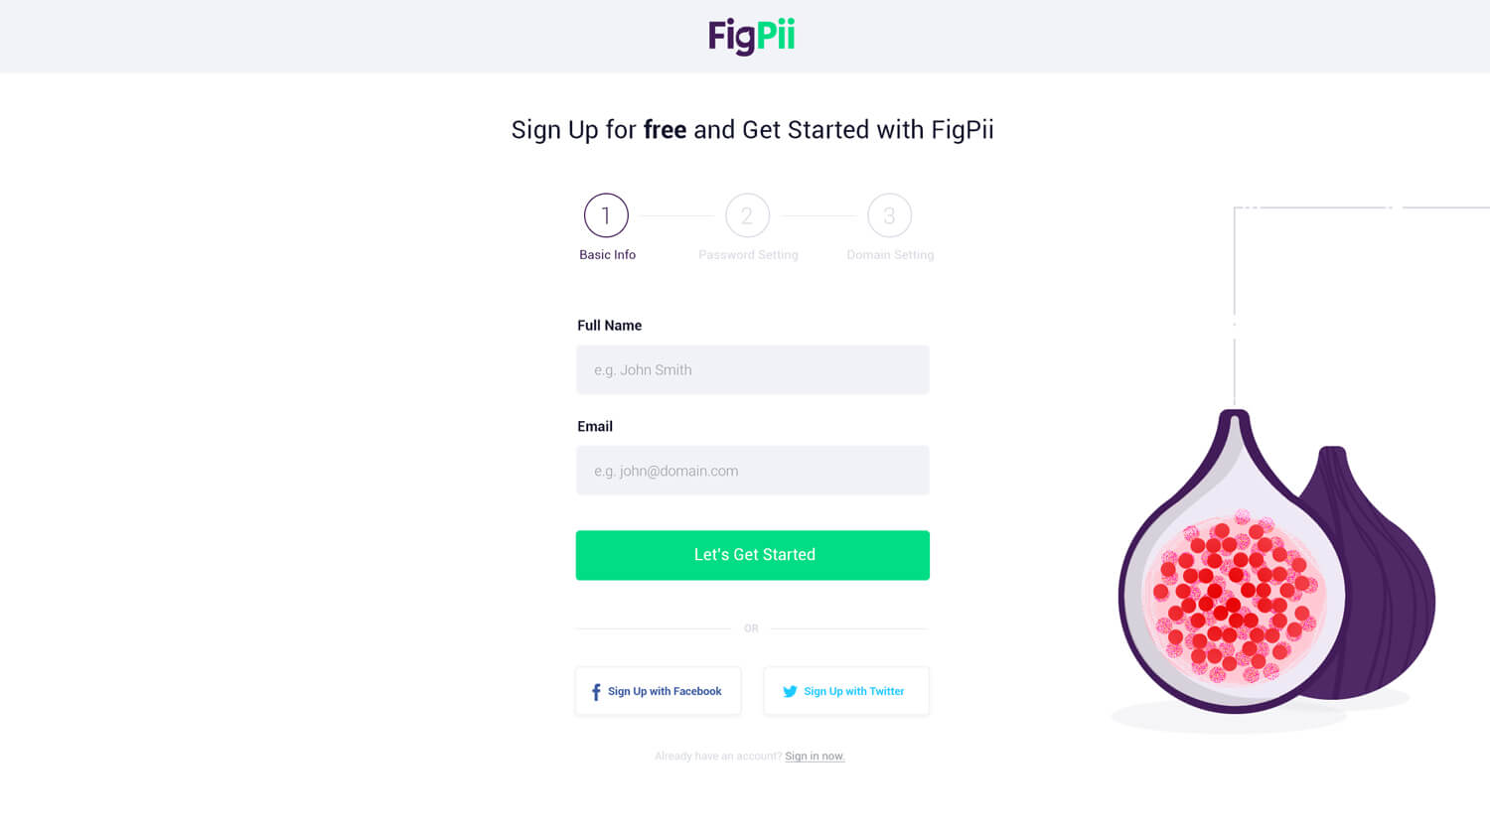The width and height of the screenshot is (1490, 835).
Task: Choose Sign Up with Twitter
Action: point(846,691)
